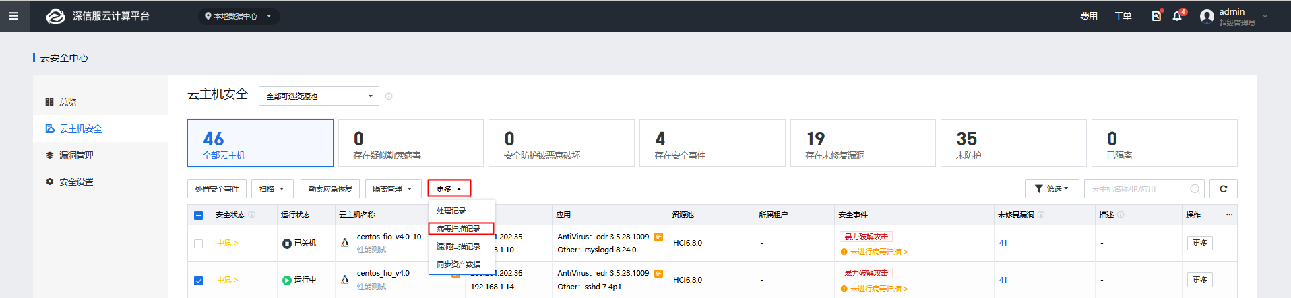
Task: Open the 筛选 filter dropdown
Action: click(1052, 189)
